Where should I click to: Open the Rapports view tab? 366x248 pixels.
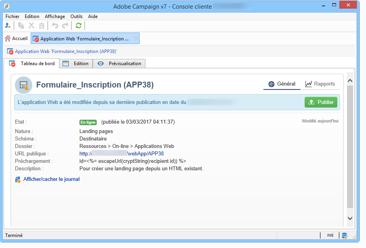(x=320, y=84)
